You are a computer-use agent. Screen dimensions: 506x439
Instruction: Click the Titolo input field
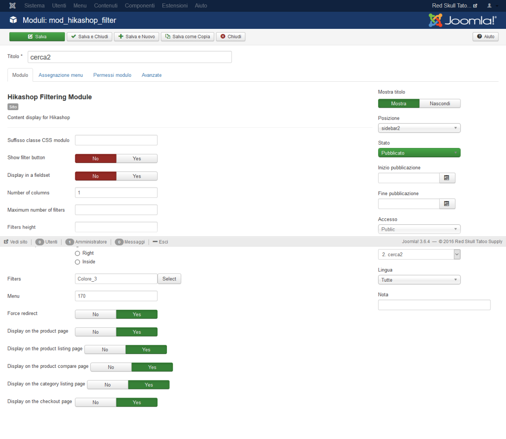[129, 57]
